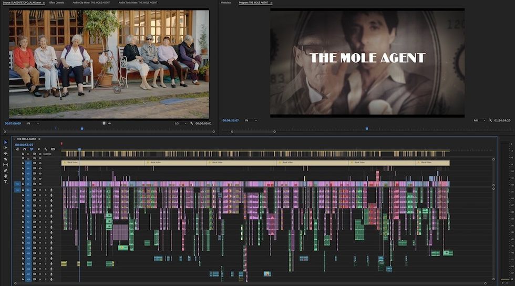Switch to the Effect Controls tab
This screenshot has height=286, width=515.
point(57,3)
